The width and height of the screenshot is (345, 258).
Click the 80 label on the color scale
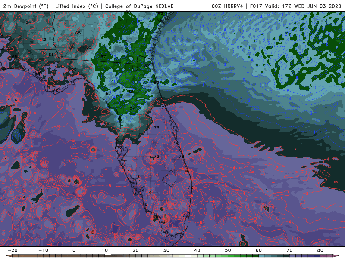tap(320, 250)
